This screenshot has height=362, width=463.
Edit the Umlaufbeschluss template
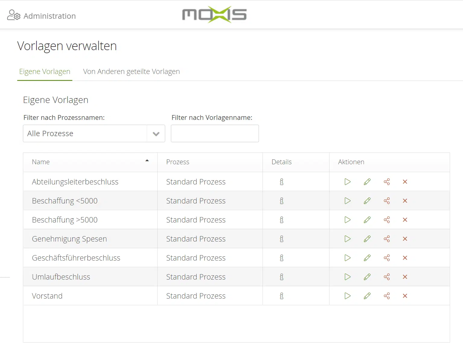click(x=367, y=277)
